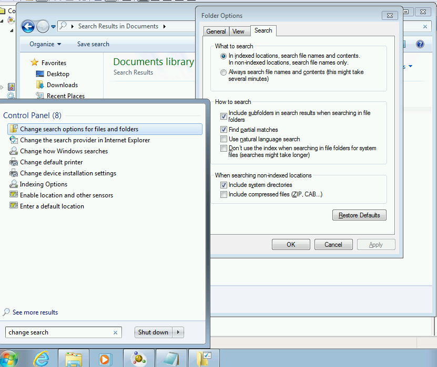Screen dimensions: 437x367
Task: Launch Windows Media Player from taskbar
Action: (105, 359)
